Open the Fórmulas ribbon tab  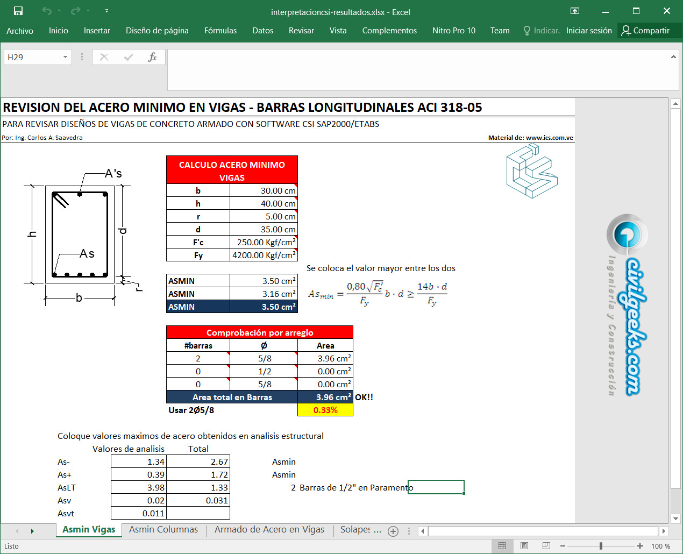pos(220,31)
